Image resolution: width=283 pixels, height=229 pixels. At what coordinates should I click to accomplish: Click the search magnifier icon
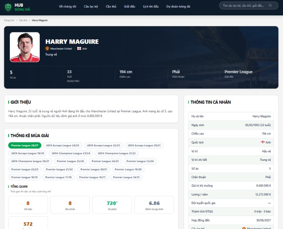270,6
